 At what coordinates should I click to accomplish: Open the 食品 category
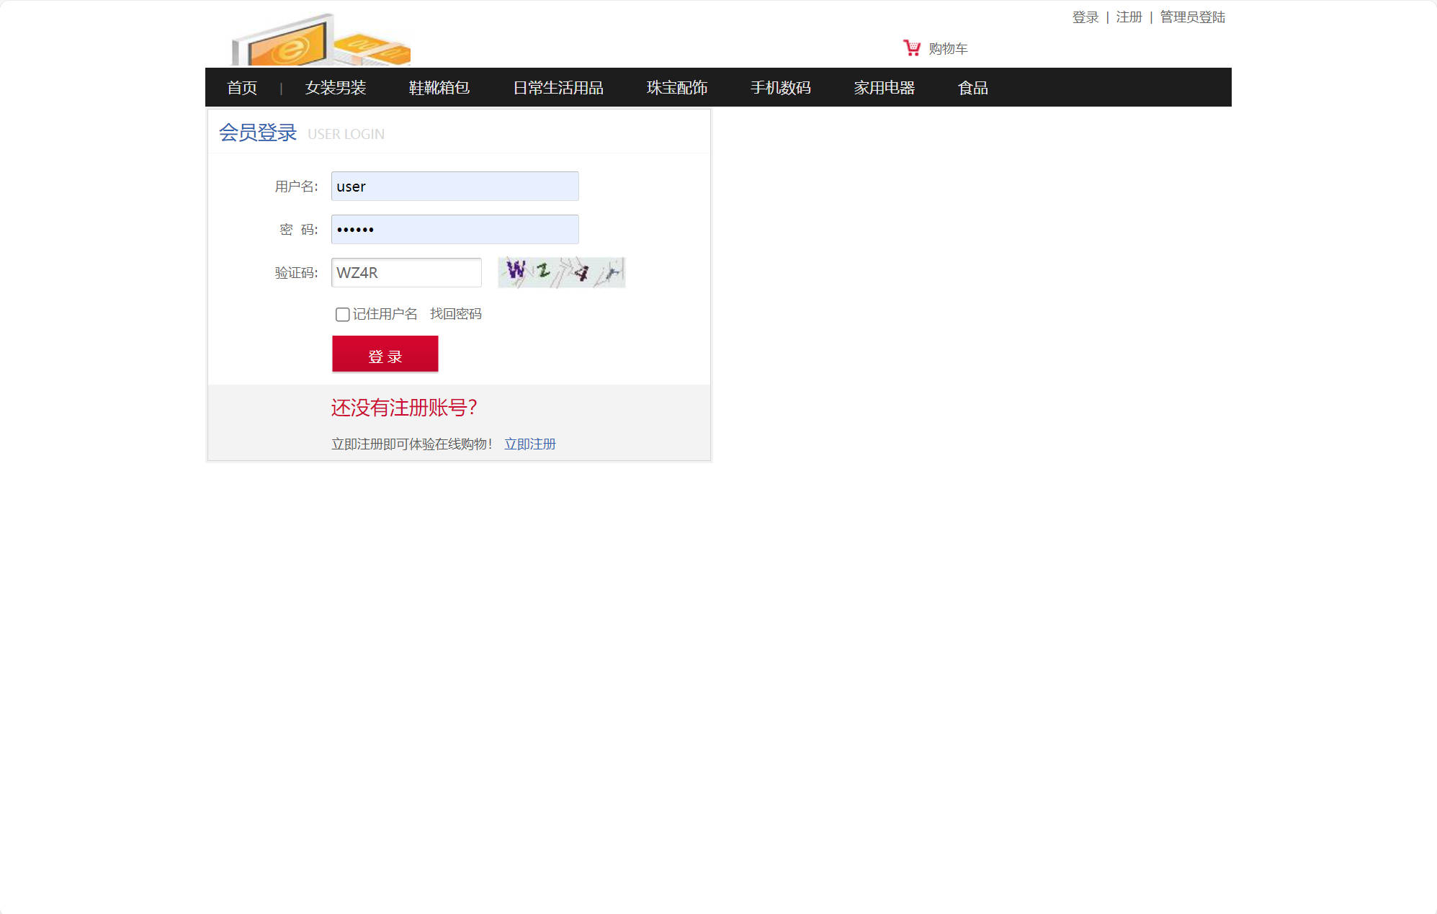point(972,87)
